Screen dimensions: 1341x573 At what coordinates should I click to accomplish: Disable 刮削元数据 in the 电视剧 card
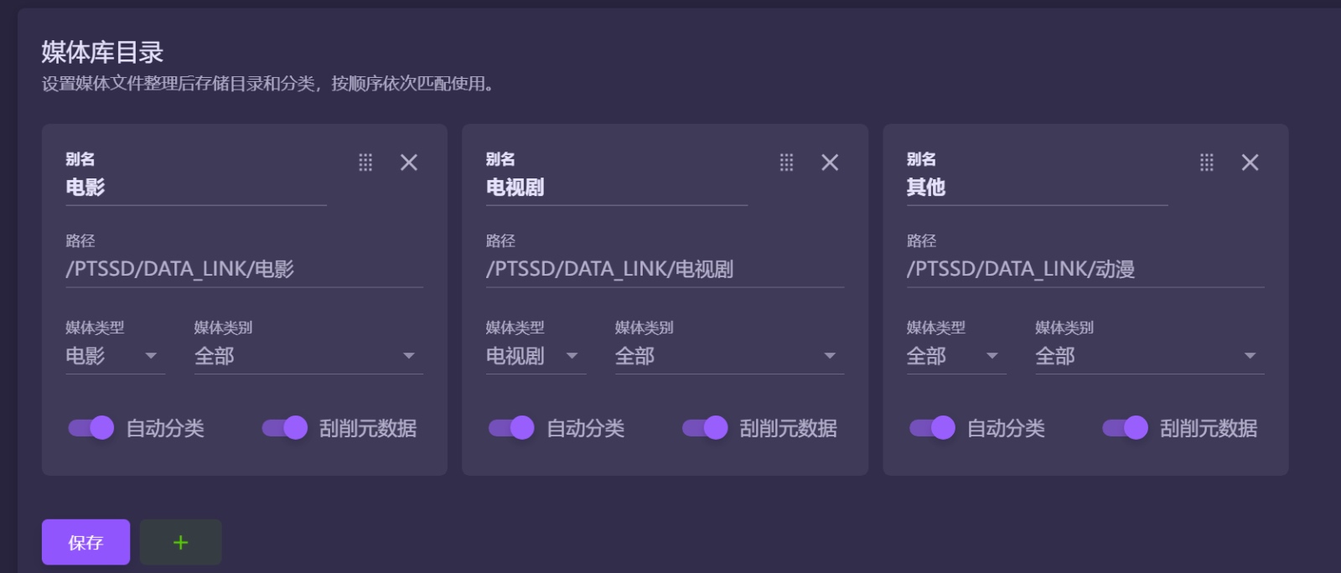705,428
